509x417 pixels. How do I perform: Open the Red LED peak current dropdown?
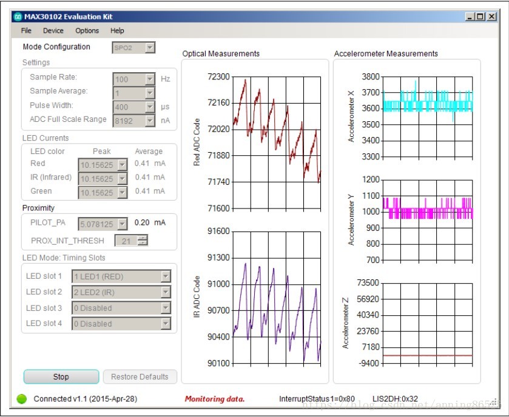tap(122, 165)
